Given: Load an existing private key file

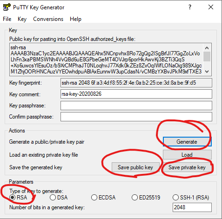Looking at the screenshot, I should 187,155.
